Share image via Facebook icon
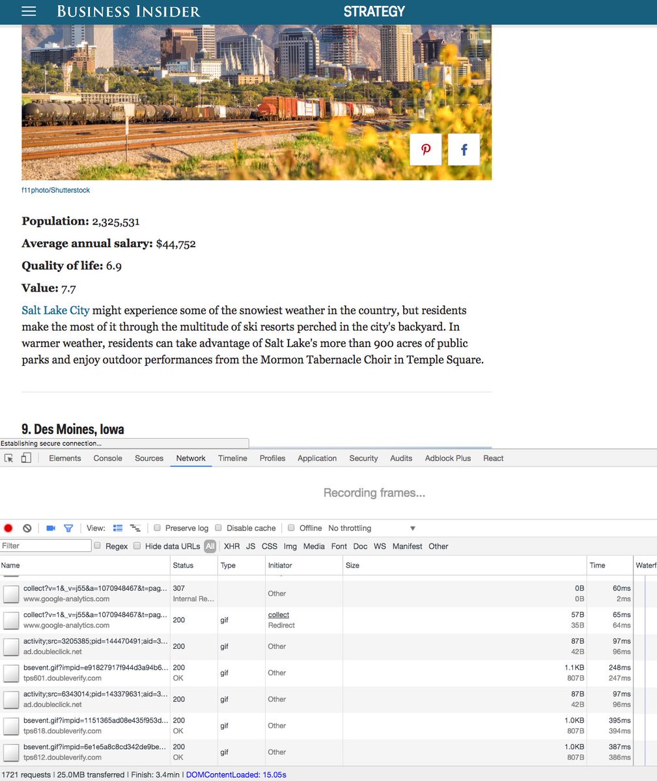 coord(464,150)
